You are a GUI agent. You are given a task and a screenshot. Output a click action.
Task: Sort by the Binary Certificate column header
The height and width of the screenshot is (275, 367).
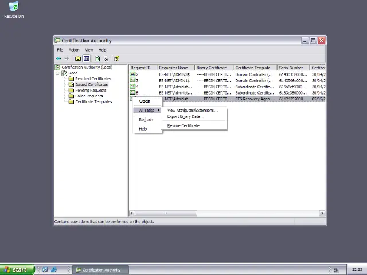[214, 68]
